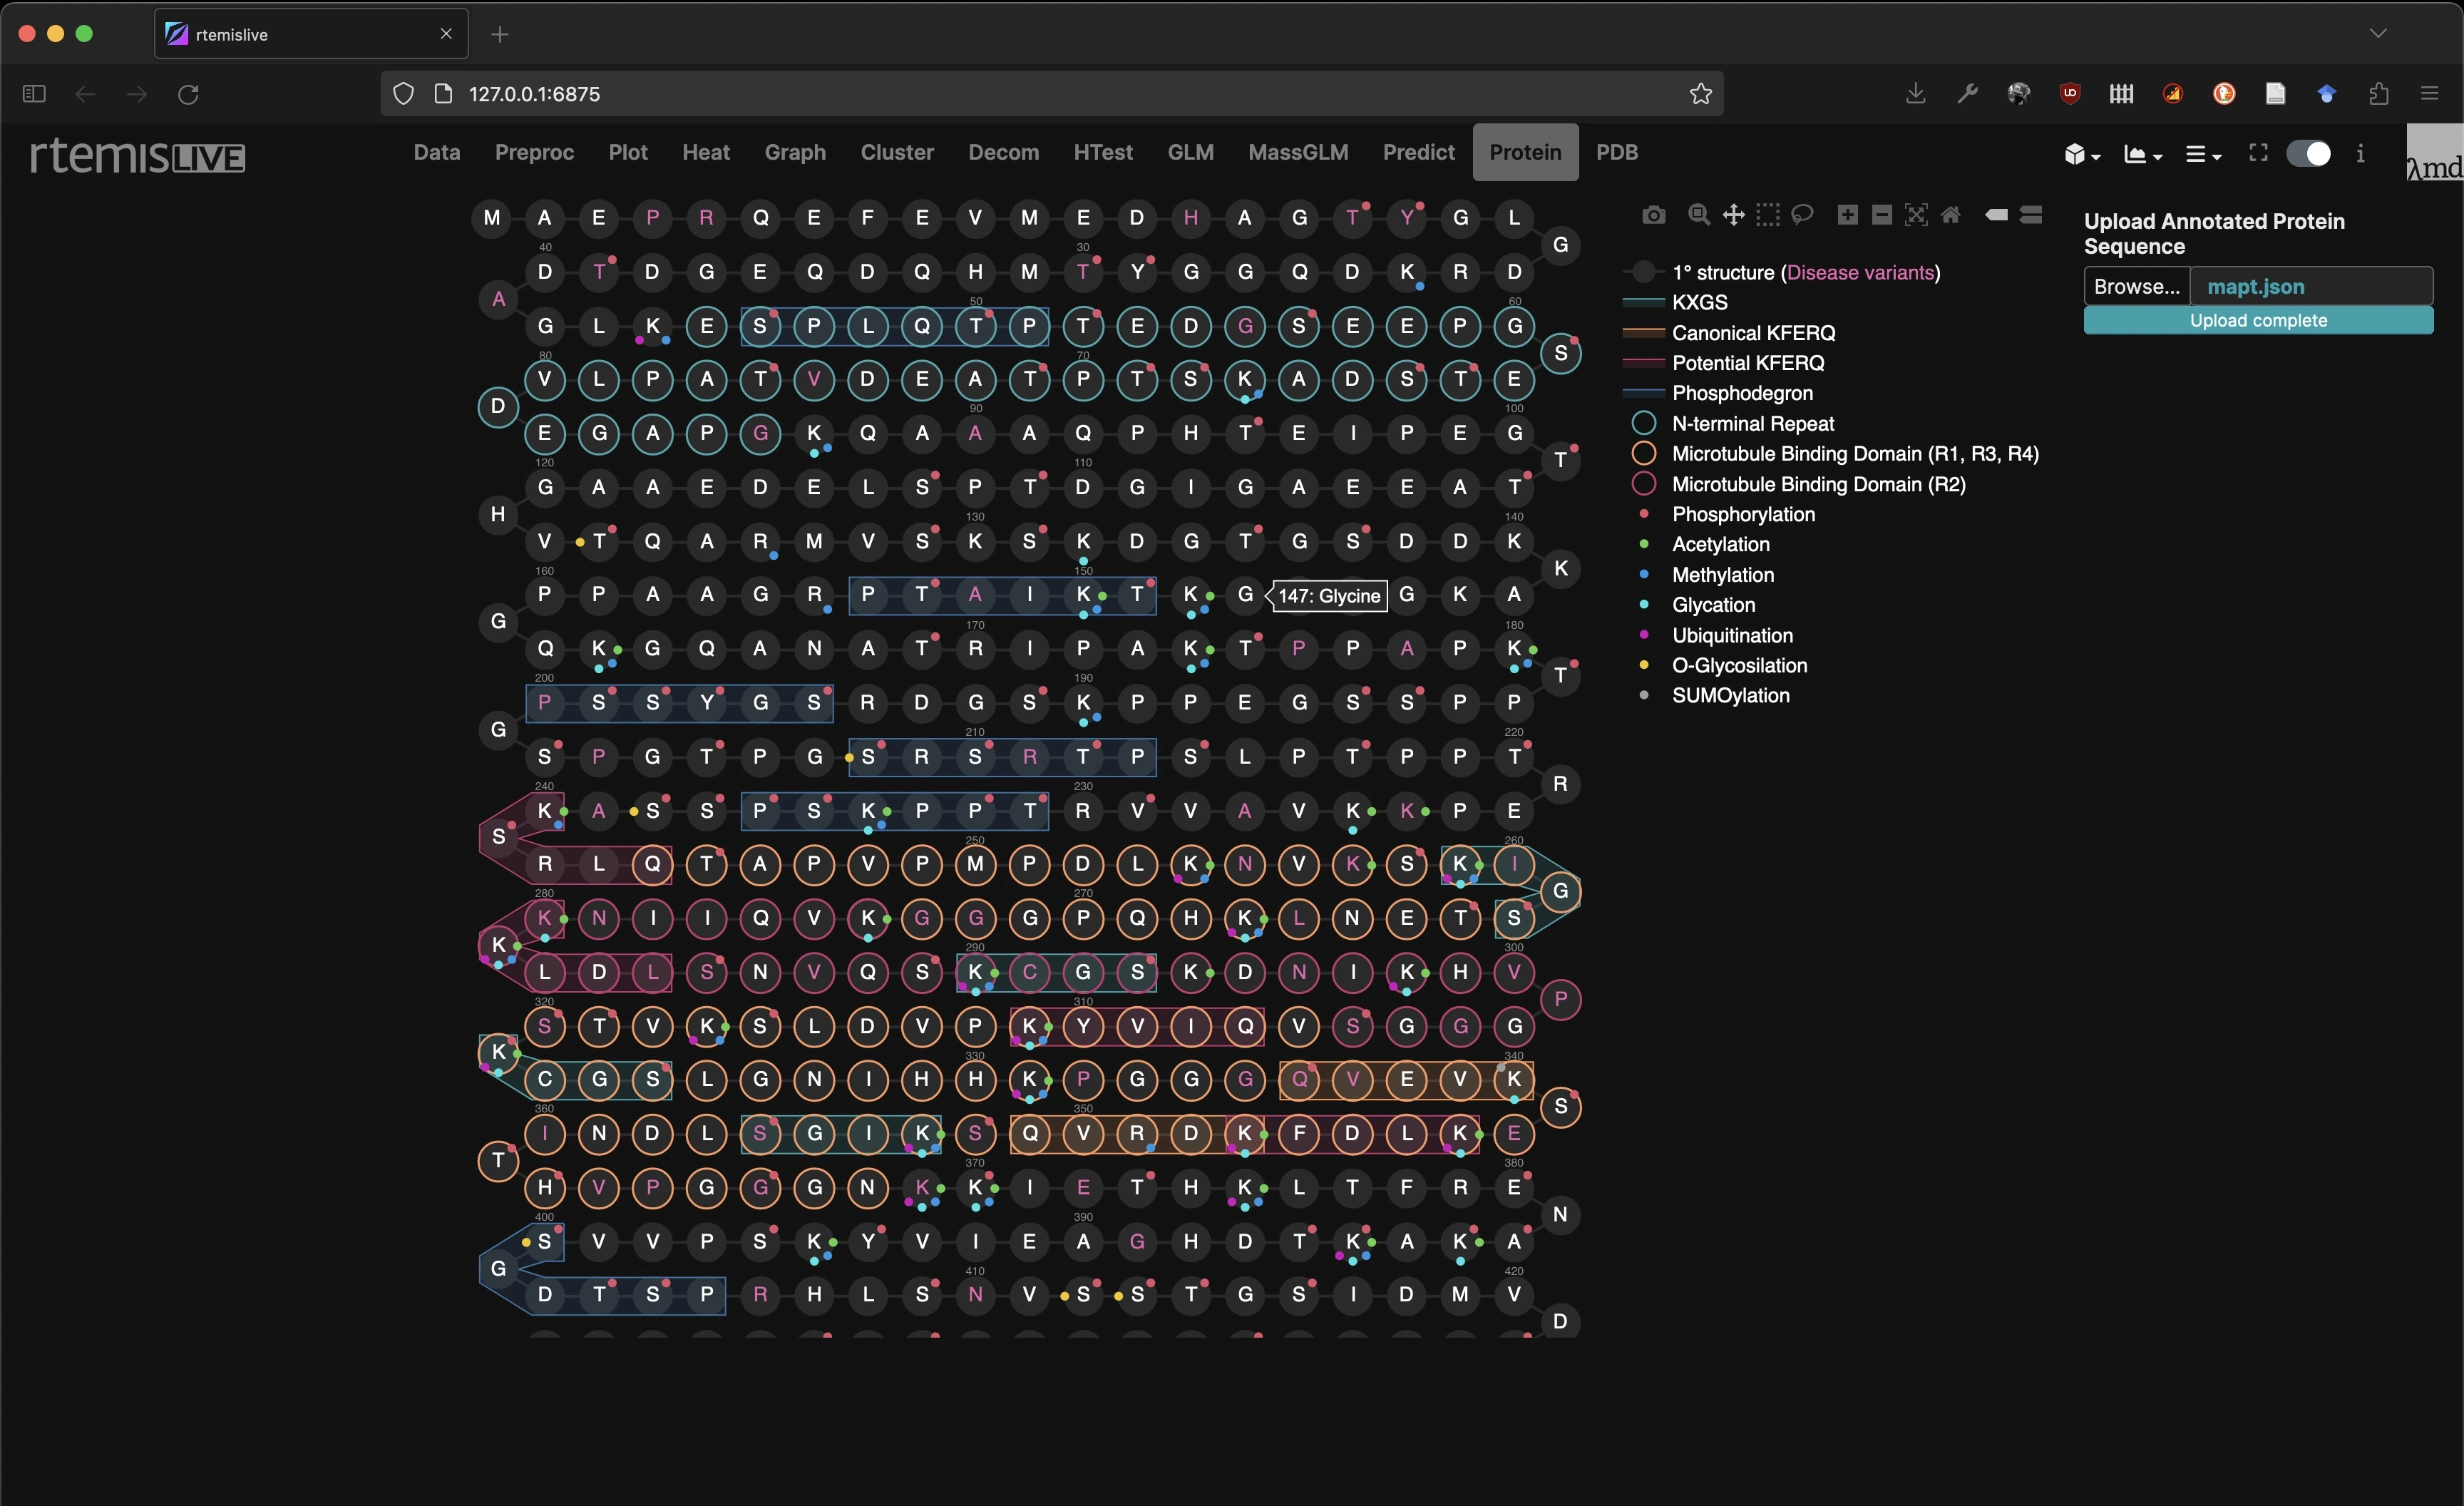Viewport: 2464px width, 1506px height.
Task: Open the list lines icon dropdown
Action: point(2203,154)
